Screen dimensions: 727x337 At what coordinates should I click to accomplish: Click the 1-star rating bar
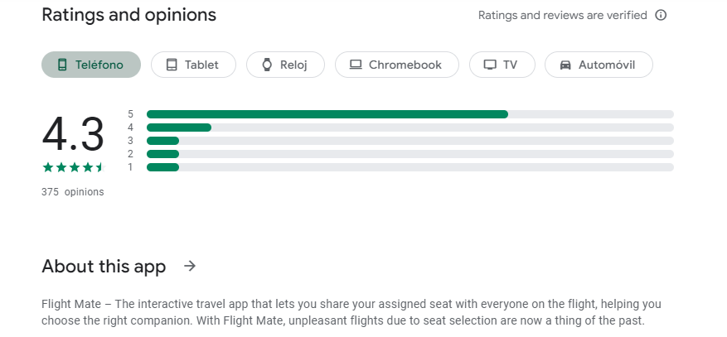(410, 167)
